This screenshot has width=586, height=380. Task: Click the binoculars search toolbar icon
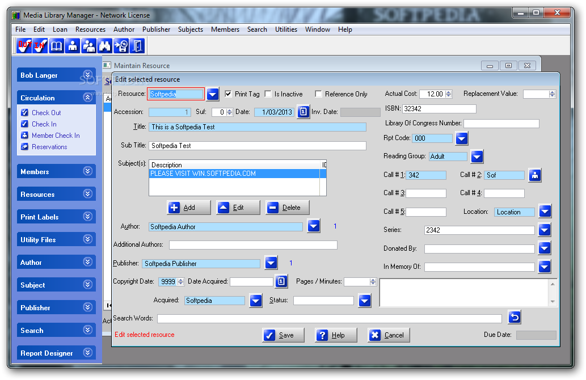(x=104, y=46)
